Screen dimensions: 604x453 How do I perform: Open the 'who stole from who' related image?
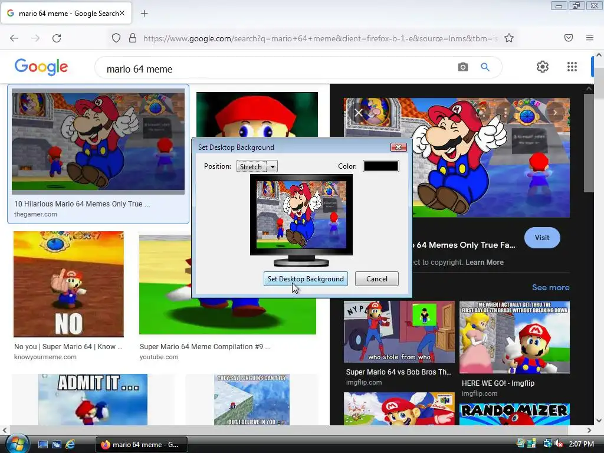coord(399,331)
